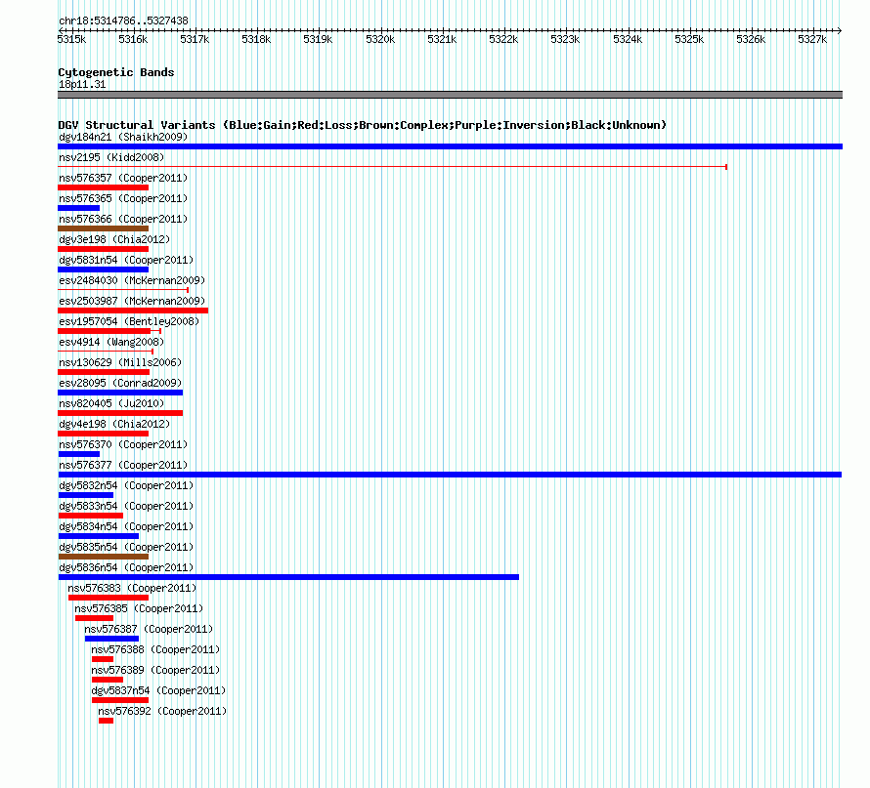Viewport: 870px width, 788px height.
Task: Select the dgv4e198 (Chia2012) label
Action: 114,424
